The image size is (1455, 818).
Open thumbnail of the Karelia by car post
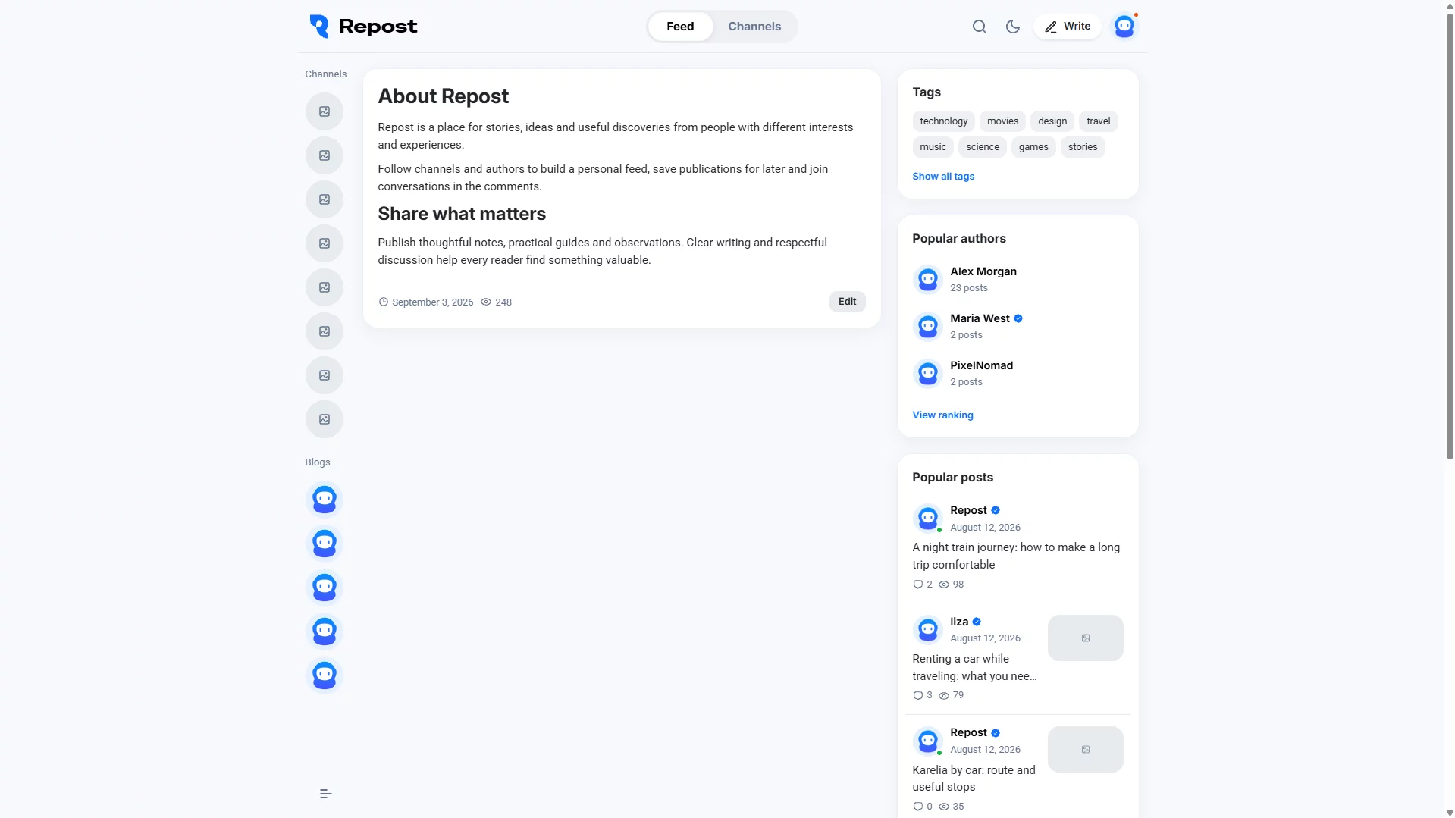[x=1085, y=749]
